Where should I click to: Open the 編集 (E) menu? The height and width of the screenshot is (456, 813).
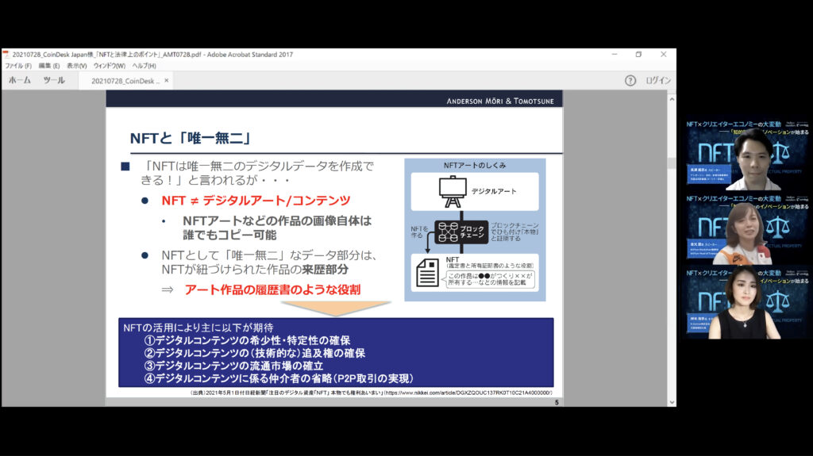click(x=49, y=66)
